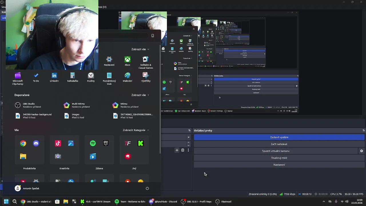Open Zobrazit: Kategorie dropdown

[x=136, y=130]
